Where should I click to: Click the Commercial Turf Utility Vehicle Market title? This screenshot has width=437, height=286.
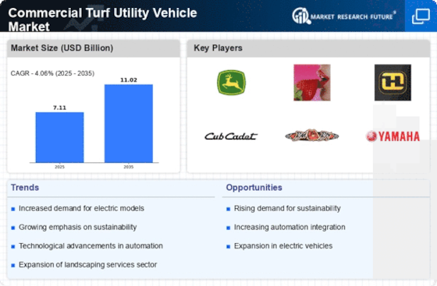coord(102,19)
